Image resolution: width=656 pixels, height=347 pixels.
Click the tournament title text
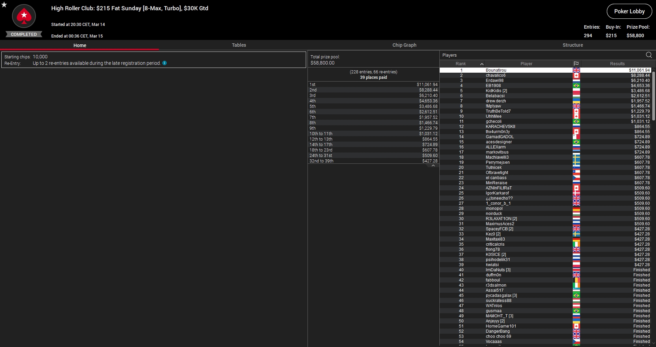point(130,8)
